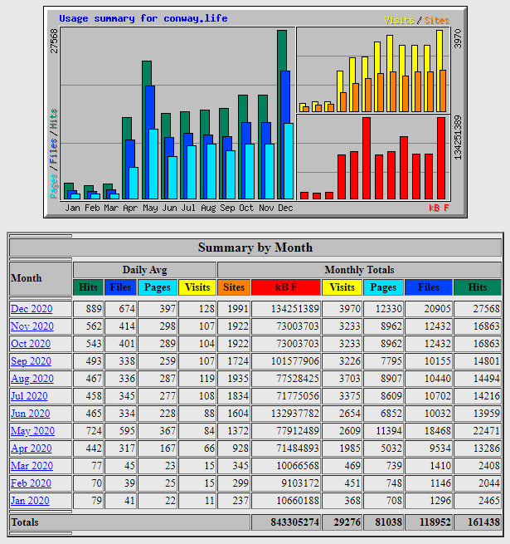Select Feb 2020 files total 1146
This screenshot has height=544, width=510.
pyautogui.click(x=440, y=483)
